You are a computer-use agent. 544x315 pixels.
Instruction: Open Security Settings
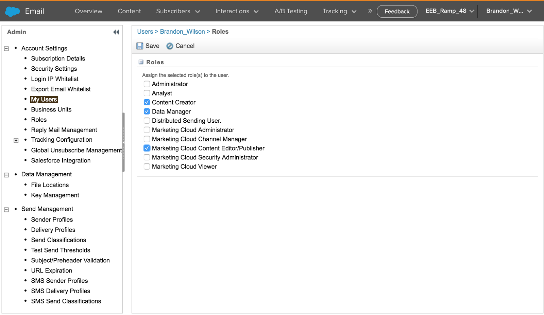pyautogui.click(x=54, y=69)
